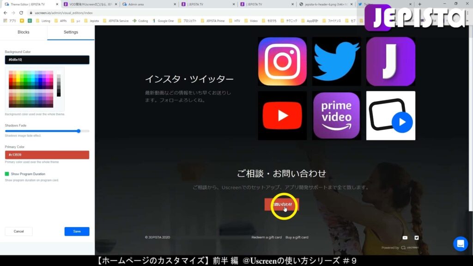Open a new browser tab with plus
Image resolution: width=473 pixels, height=266 pixels.
click(x=419, y=4)
